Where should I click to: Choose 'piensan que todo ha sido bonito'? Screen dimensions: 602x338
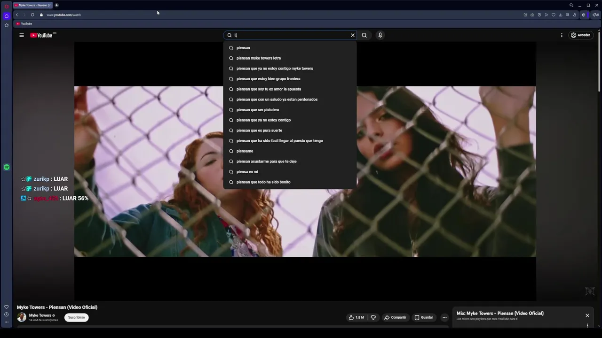point(290,182)
